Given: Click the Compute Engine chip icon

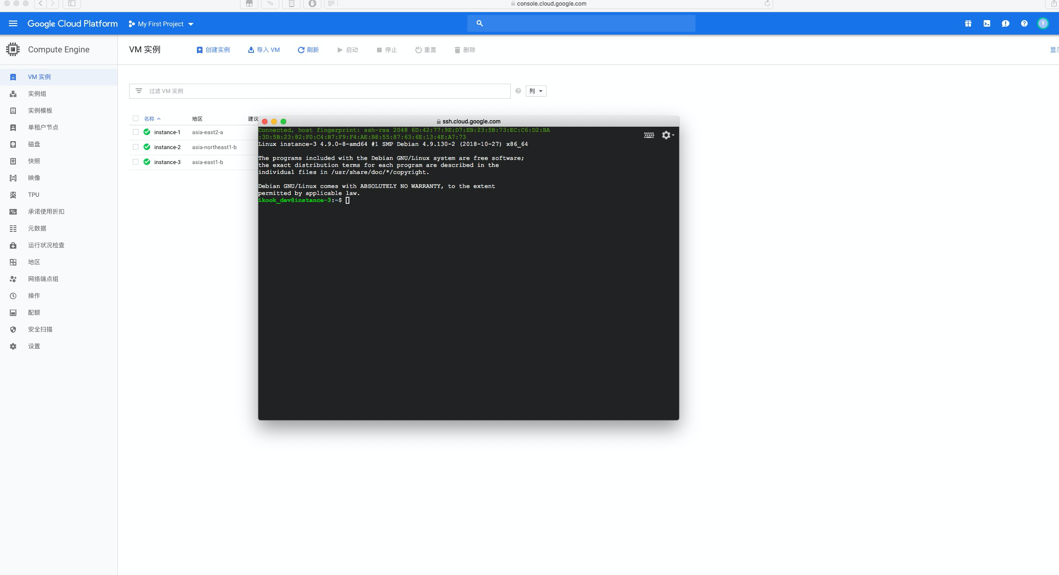Looking at the screenshot, I should pos(13,50).
